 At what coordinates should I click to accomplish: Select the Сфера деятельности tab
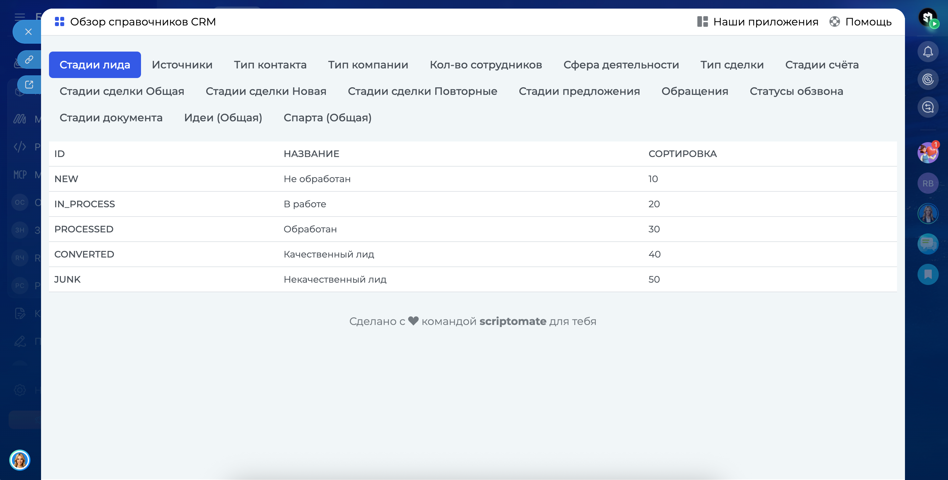[x=621, y=65]
